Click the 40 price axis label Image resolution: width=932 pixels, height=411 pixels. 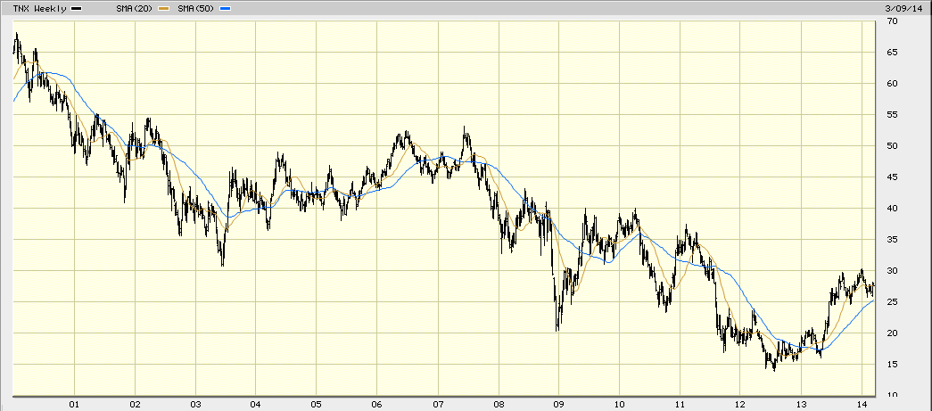(x=892, y=209)
